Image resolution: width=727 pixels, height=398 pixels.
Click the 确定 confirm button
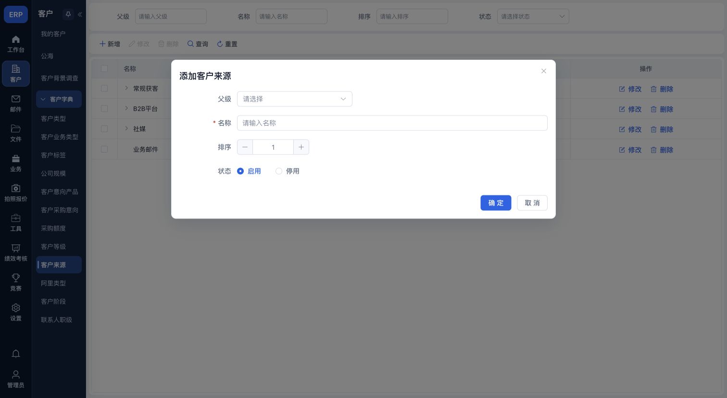tap(496, 203)
